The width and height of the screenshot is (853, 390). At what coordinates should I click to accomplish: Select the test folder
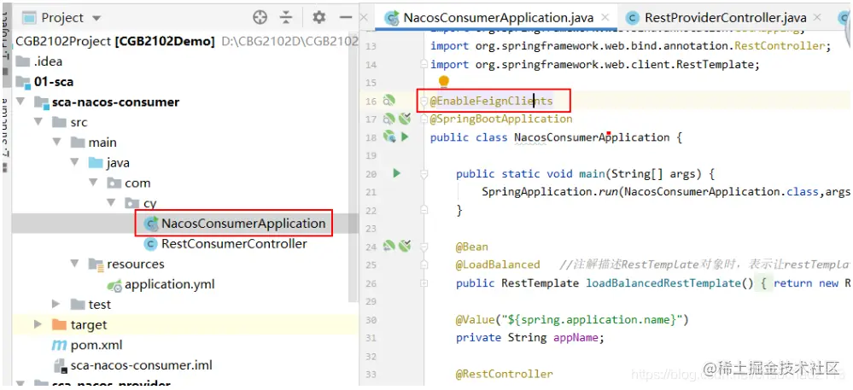point(91,304)
